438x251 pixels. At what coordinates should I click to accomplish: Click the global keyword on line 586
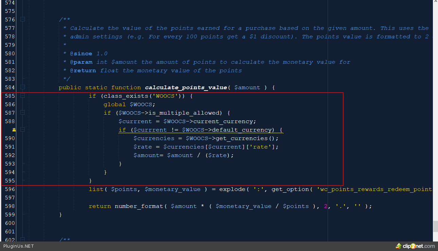115,104
